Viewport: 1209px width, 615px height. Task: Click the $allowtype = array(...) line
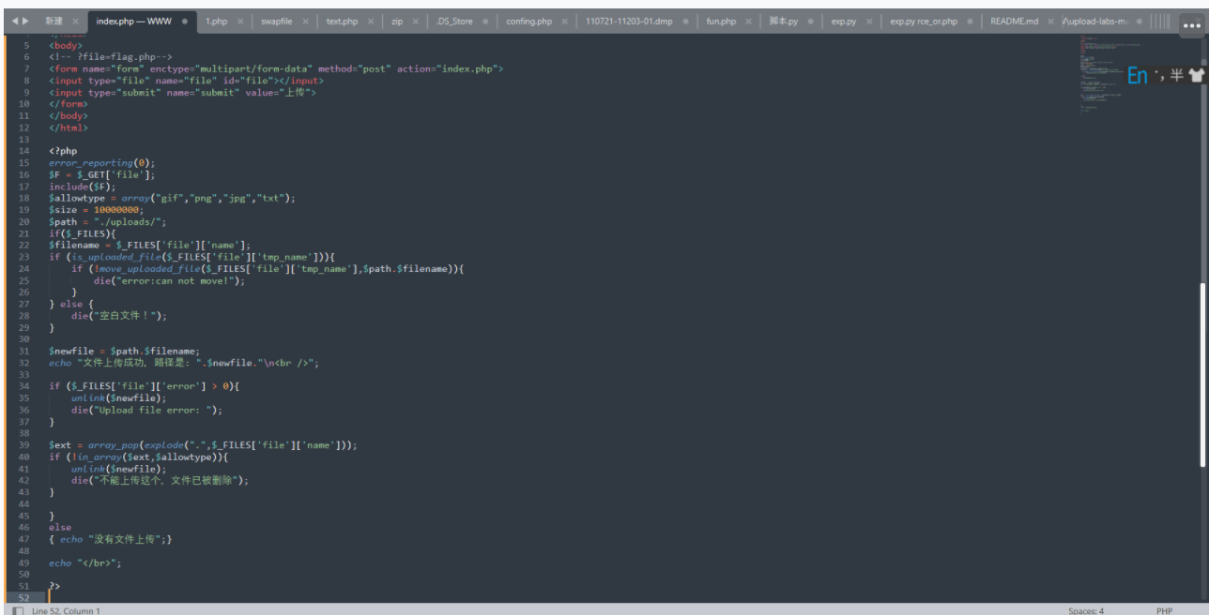(x=172, y=198)
